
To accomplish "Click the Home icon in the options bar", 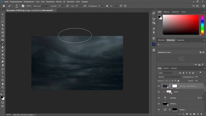I will (4, 6).
